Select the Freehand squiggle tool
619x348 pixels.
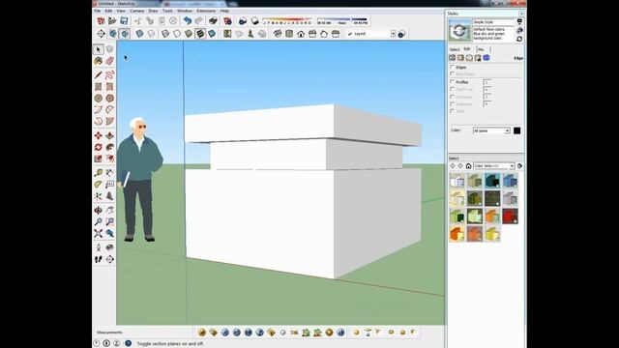(x=109, y=74)
